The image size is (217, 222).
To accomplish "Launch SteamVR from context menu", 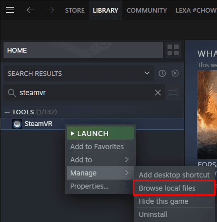I will tap(100, 134).
